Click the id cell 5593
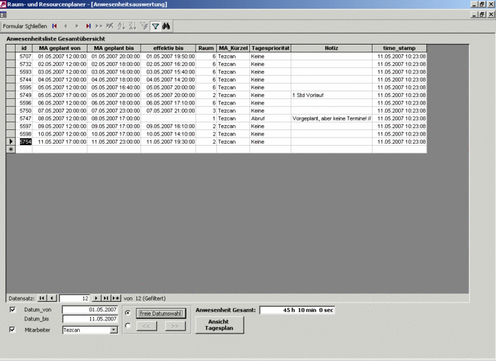496x361 pixels. 24,72
